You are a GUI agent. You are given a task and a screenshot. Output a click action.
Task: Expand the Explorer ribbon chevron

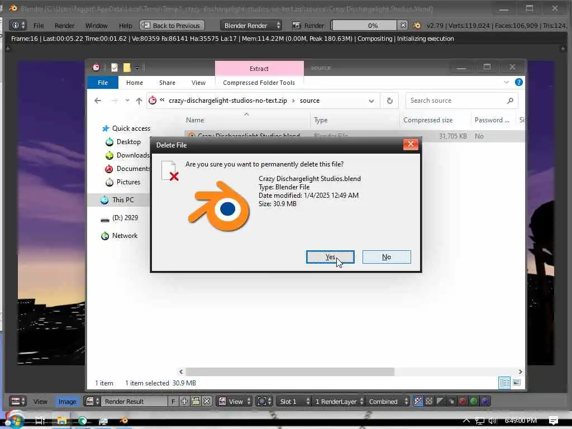pos(506,83)
